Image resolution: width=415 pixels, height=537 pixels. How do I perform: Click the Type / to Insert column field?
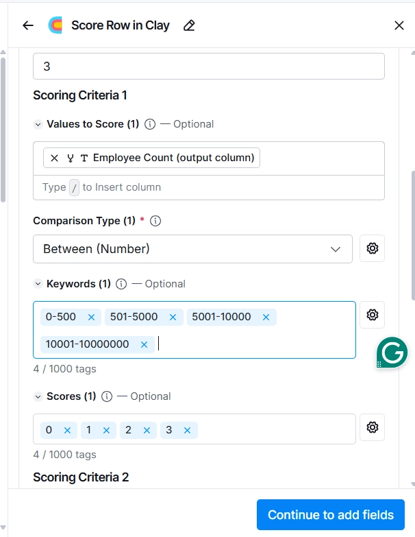coord(209,187)
